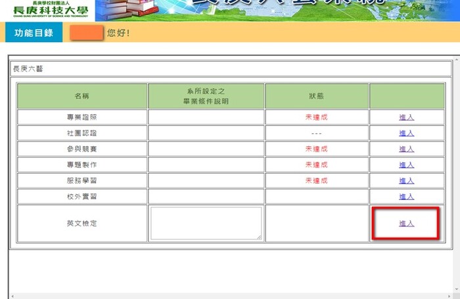Select the 狀態 column header

pos(317,96)
